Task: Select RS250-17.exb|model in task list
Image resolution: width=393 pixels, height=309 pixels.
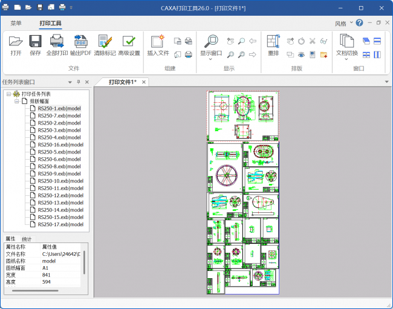Action: click(x=60, y=224)
